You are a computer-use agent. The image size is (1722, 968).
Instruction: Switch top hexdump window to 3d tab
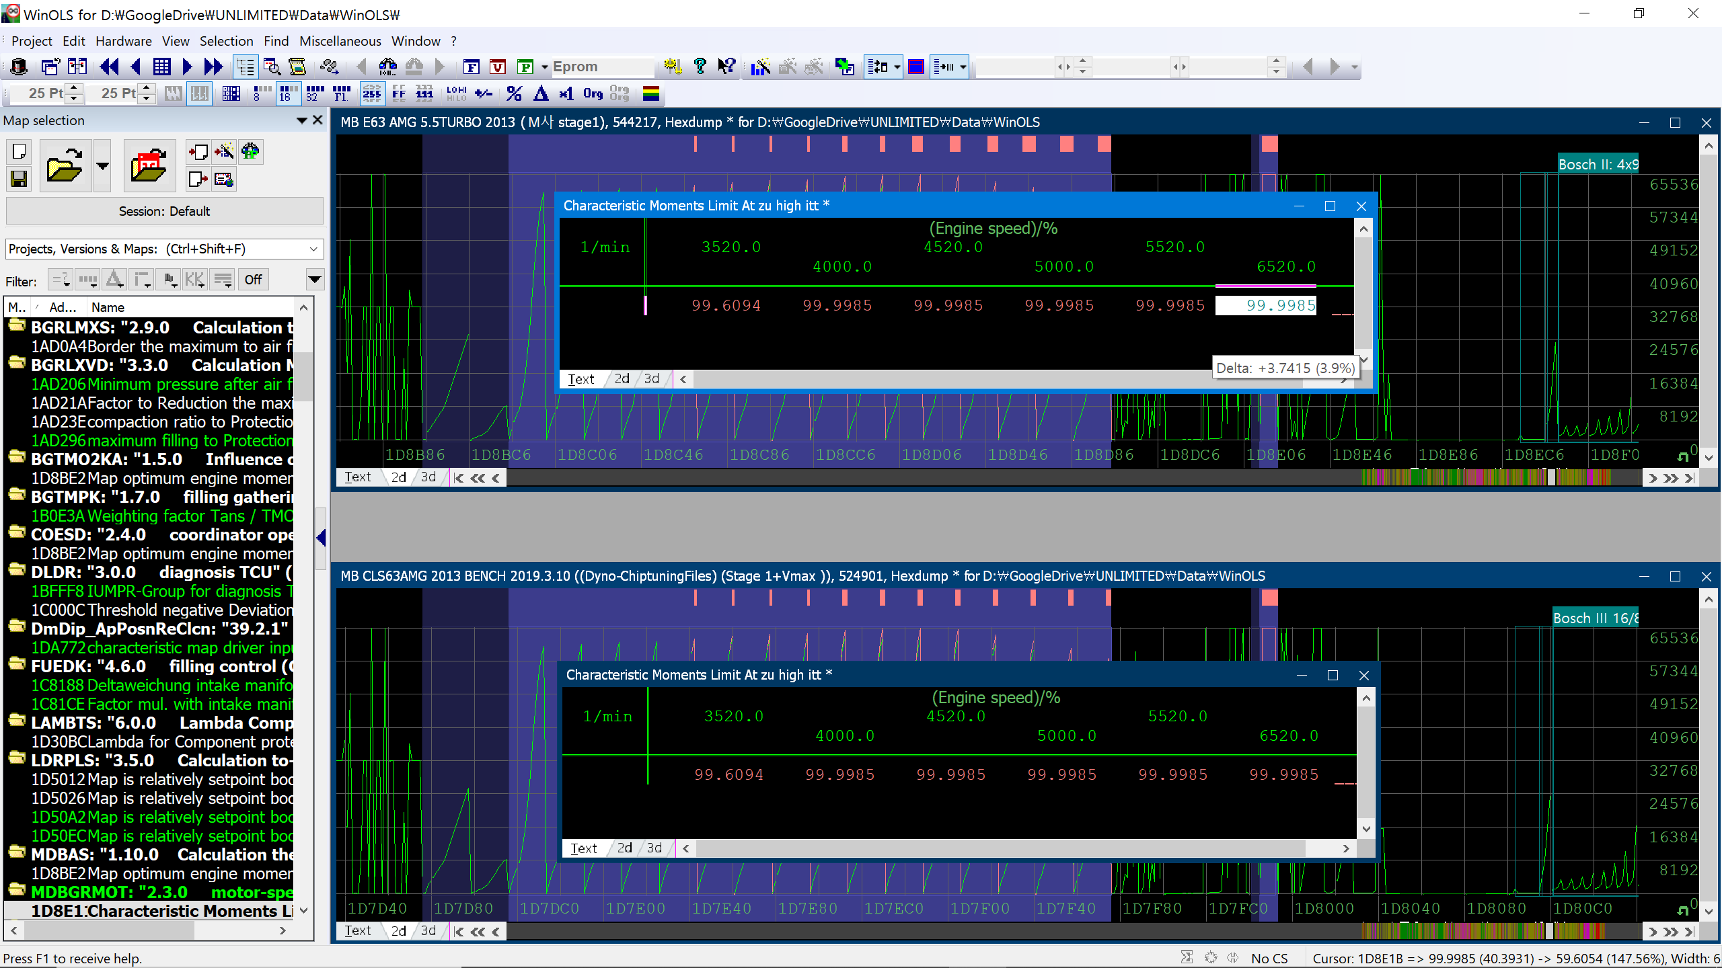pyautogui.click(x=428, y=477)
